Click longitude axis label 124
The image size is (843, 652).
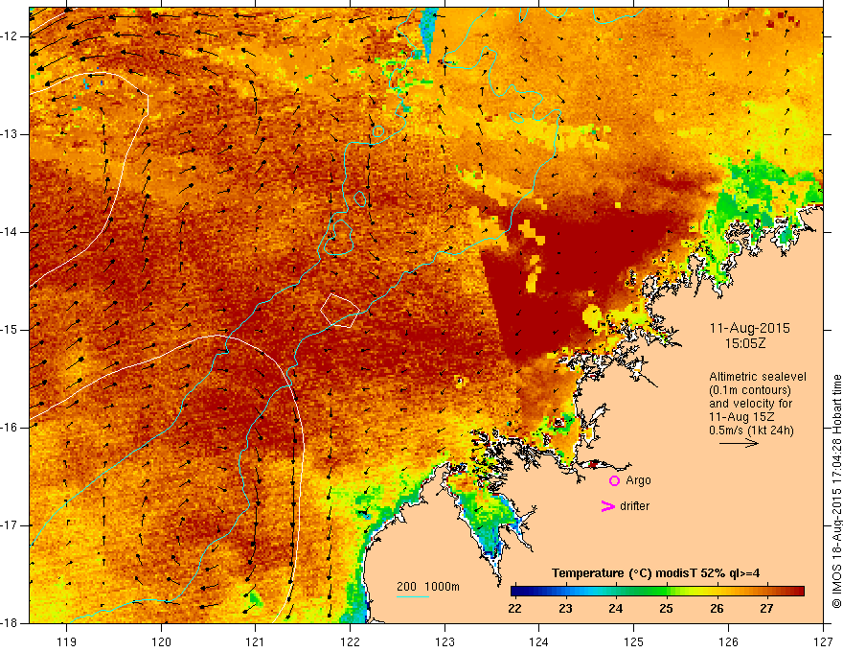(539, 641)
